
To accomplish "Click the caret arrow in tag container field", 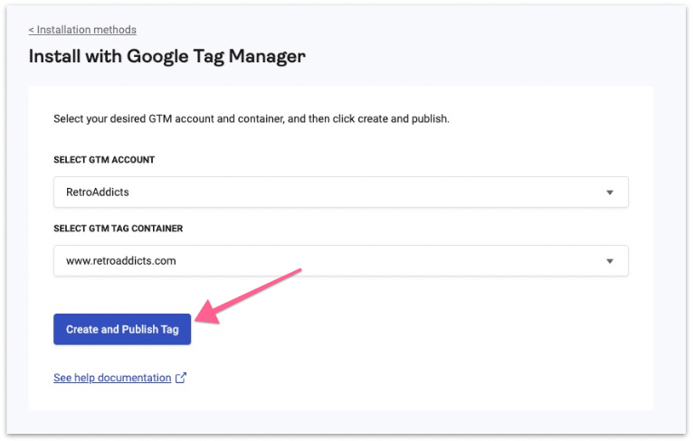I will (609, 261).
